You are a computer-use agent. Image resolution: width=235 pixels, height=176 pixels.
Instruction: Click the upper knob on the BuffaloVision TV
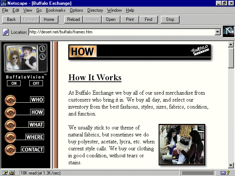tap(42, 48)
